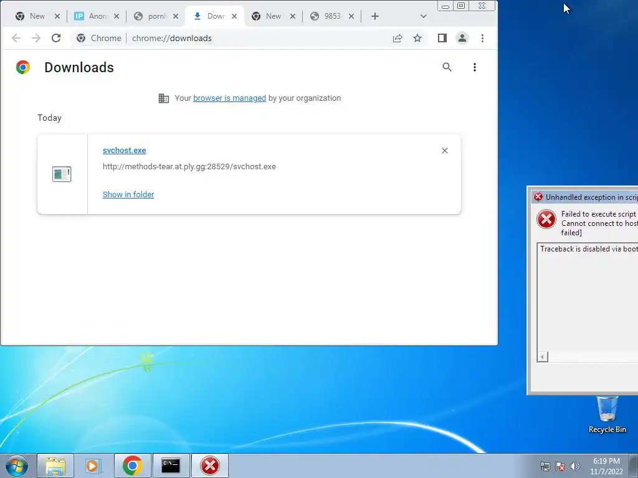Restore down the Chrome window

point(461,6)
